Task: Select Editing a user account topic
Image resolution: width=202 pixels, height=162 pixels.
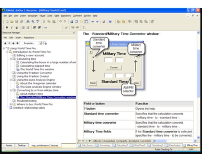Action: [x=30, y=56]
